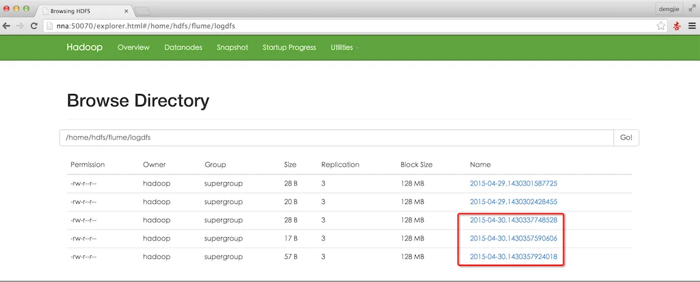Open the Datanodes nav item
This screenshot has width=700, height=282.
[x=183, y=47]
